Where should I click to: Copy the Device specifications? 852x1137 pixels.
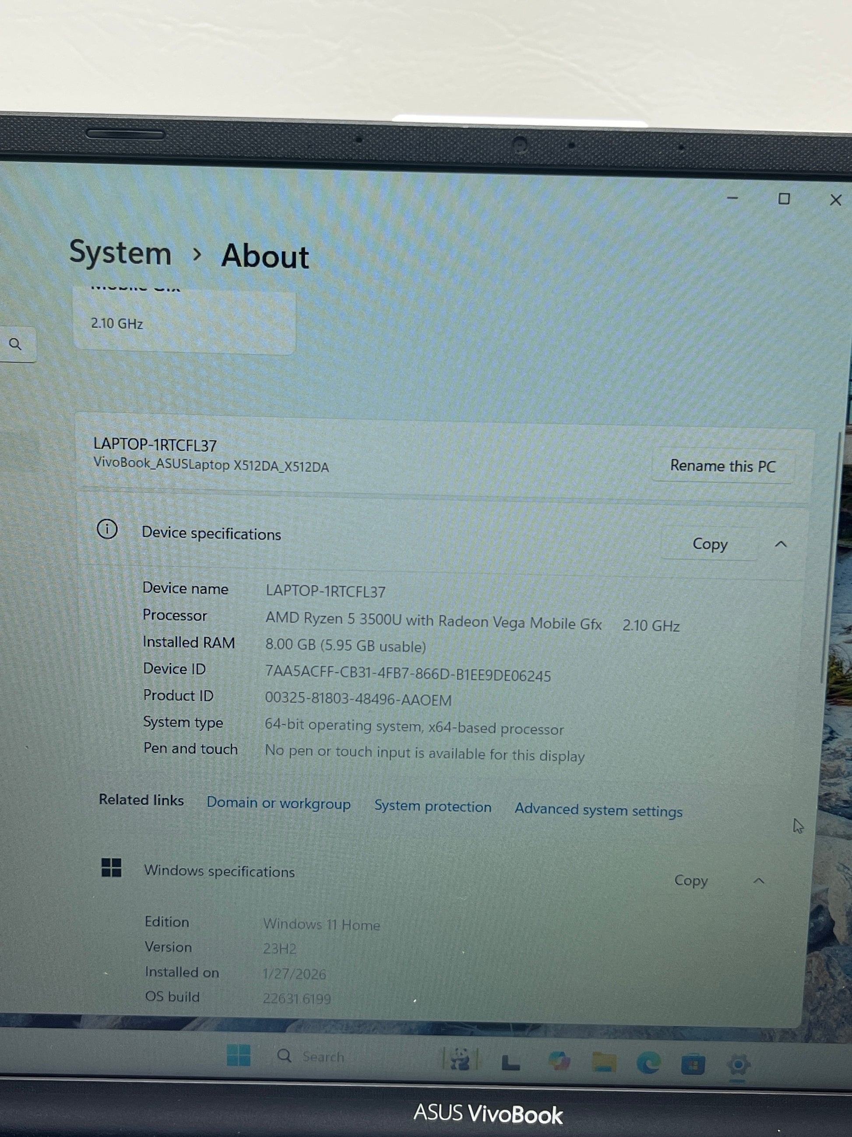pos(710,544)
